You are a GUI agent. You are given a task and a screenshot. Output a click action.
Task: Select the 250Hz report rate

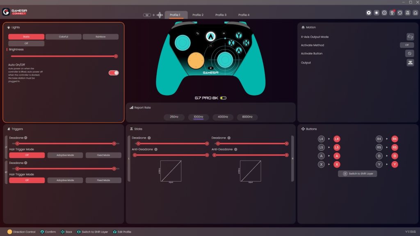click(x=174, y=117)
